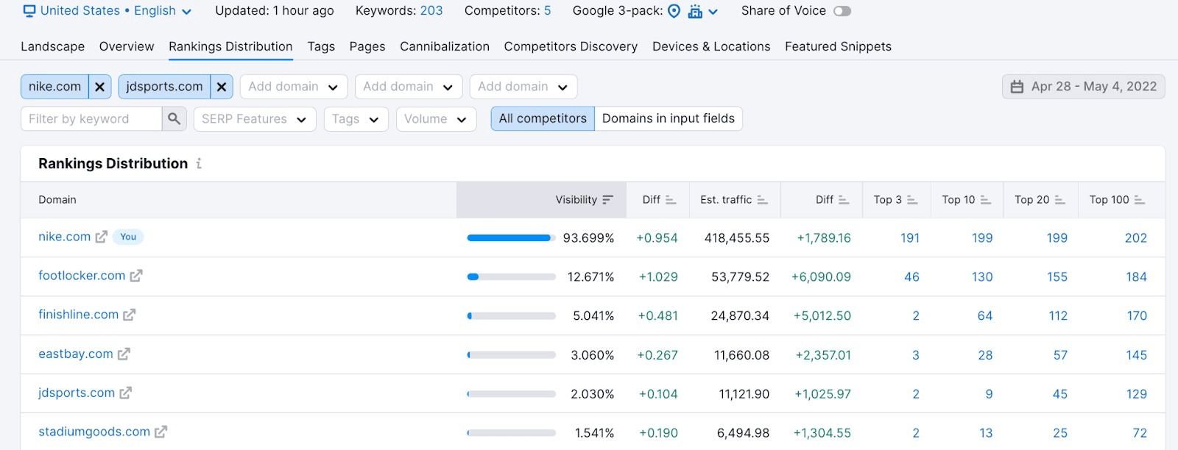Click jdsports.com Top 10 value 9
Viewport: 1178px width, 450px height.
989,394
